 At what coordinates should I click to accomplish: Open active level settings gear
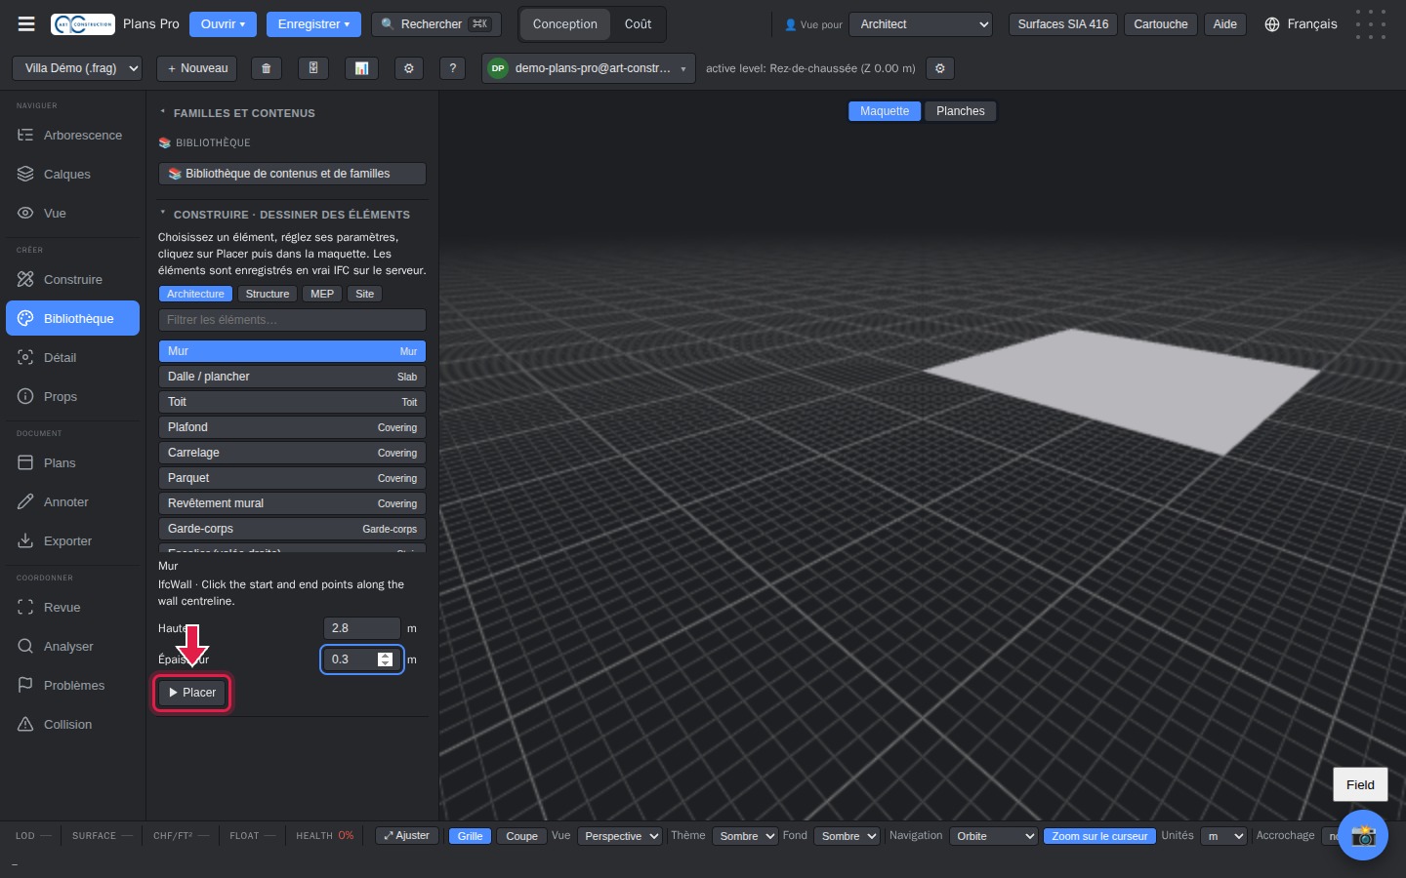[940, 68]
